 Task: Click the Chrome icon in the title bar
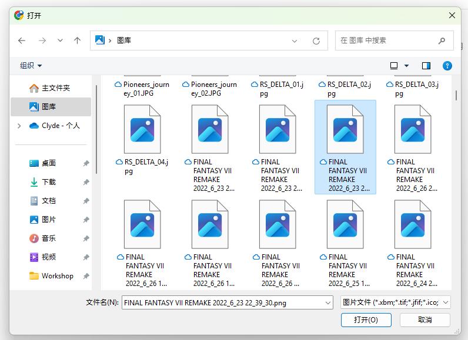pos(19,15)
